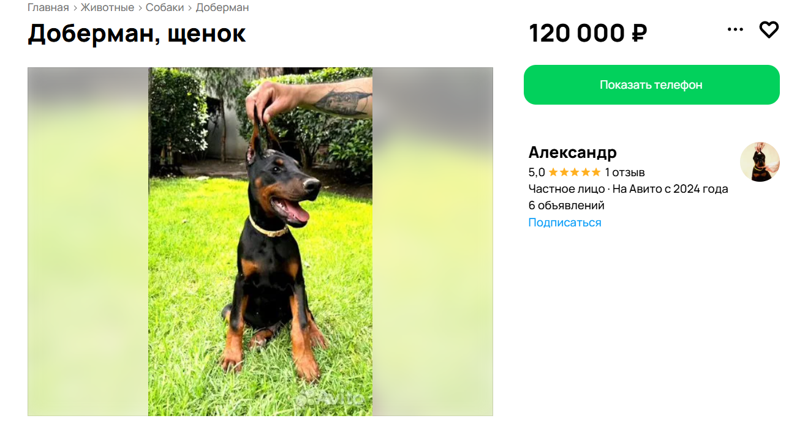Open the seller's 6 объявлений listings
This screenshot has height=421, width=797.
pyautogui.click(x=567, y=205)
